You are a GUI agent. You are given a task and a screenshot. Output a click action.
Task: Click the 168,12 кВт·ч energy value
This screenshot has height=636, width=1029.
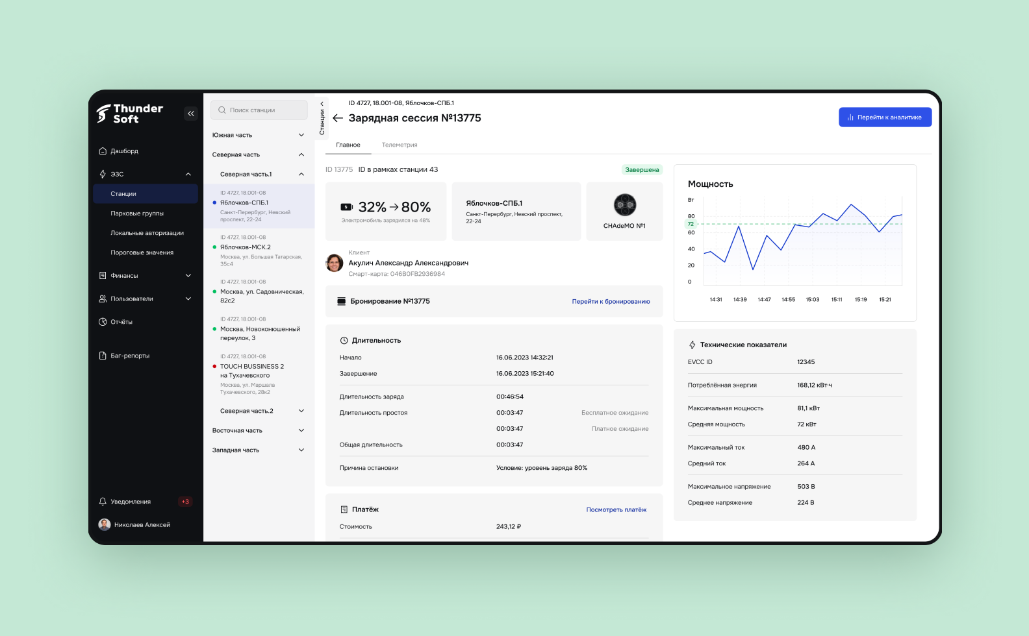pos(815,385)
